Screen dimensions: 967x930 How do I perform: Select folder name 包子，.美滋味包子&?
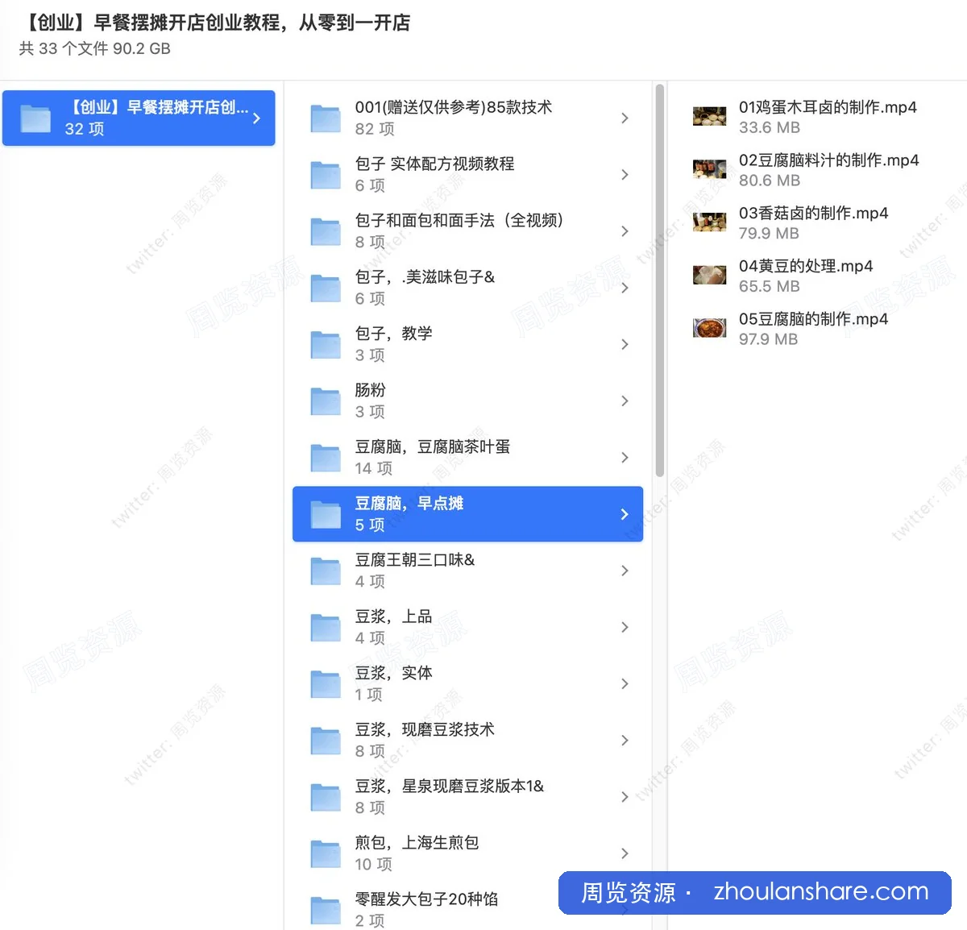click(x=425, y=277)
